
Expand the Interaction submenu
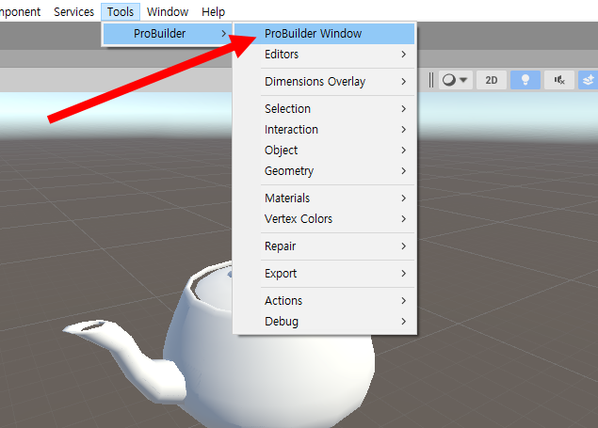[324, 130]
